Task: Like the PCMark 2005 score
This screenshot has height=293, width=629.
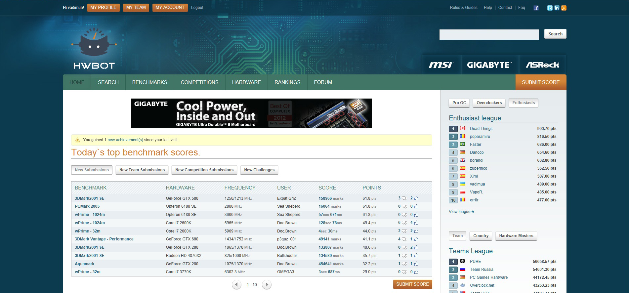Action: click(416, 206)
